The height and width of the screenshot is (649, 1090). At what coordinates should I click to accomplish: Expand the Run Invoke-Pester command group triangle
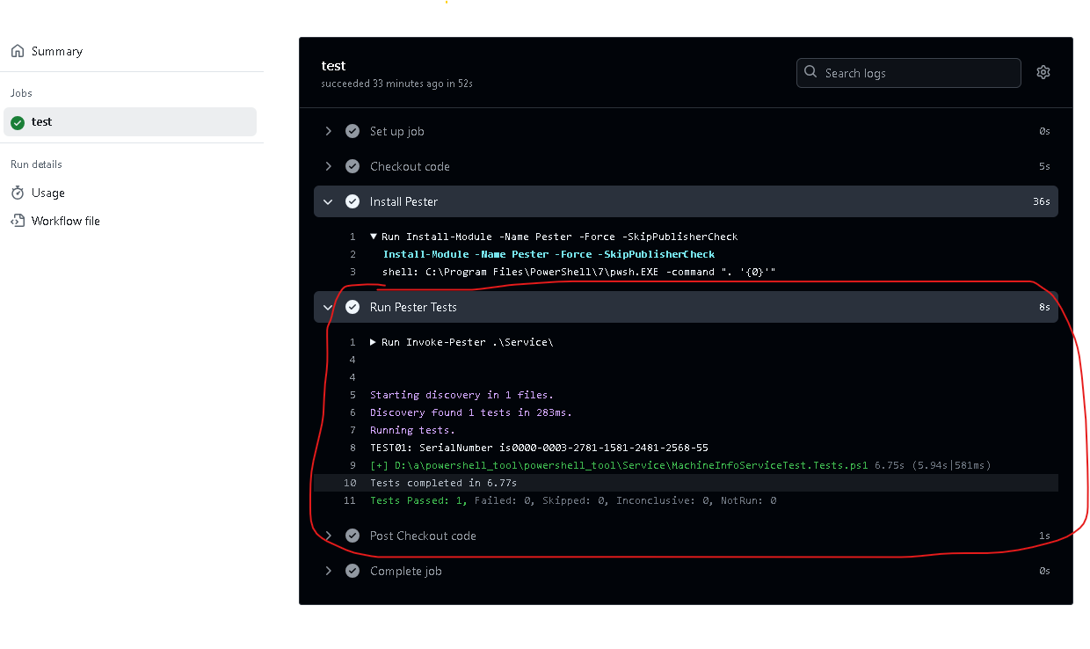click(374, 342)
